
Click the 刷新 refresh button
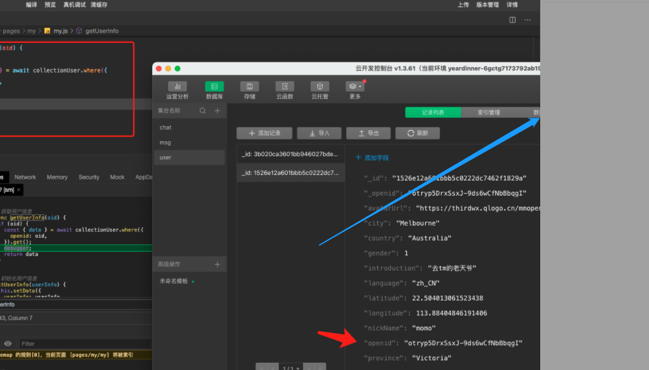[418, 133]
